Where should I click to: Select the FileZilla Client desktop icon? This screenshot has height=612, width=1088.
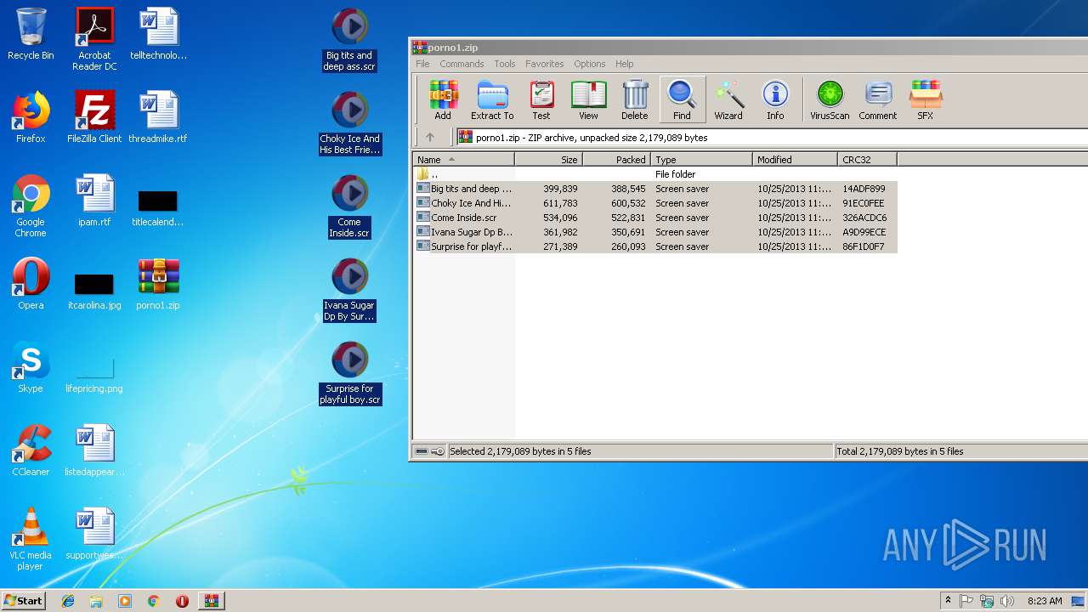(x=94, y=117)
